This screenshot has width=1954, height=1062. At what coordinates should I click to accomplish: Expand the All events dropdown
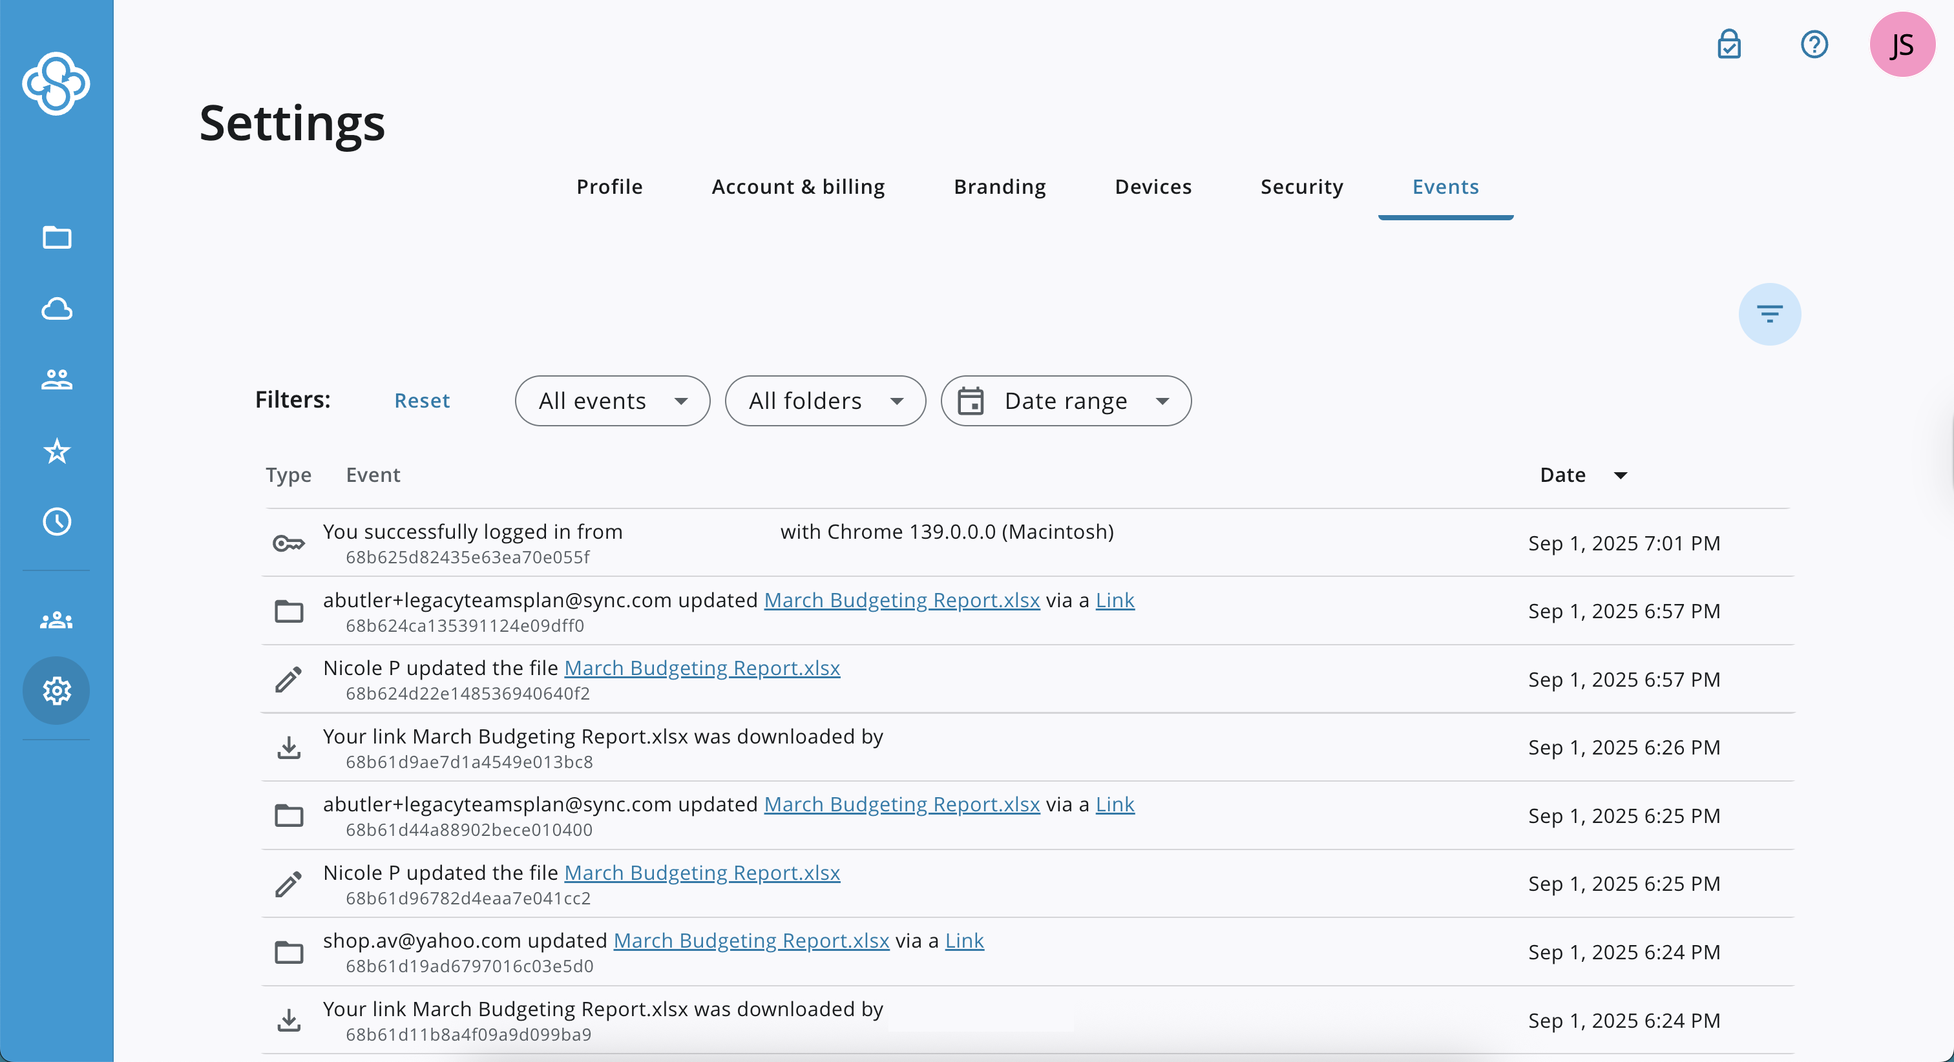click(x=612, y=401)
